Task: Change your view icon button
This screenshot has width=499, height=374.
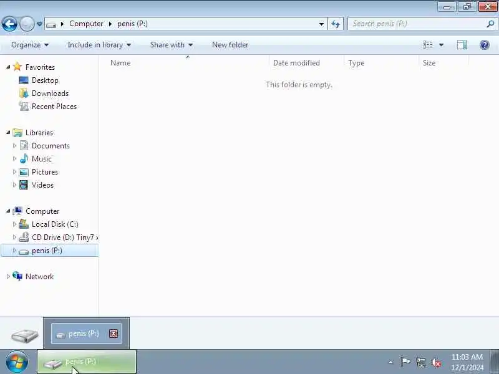Action: click(x=428, y=45)
